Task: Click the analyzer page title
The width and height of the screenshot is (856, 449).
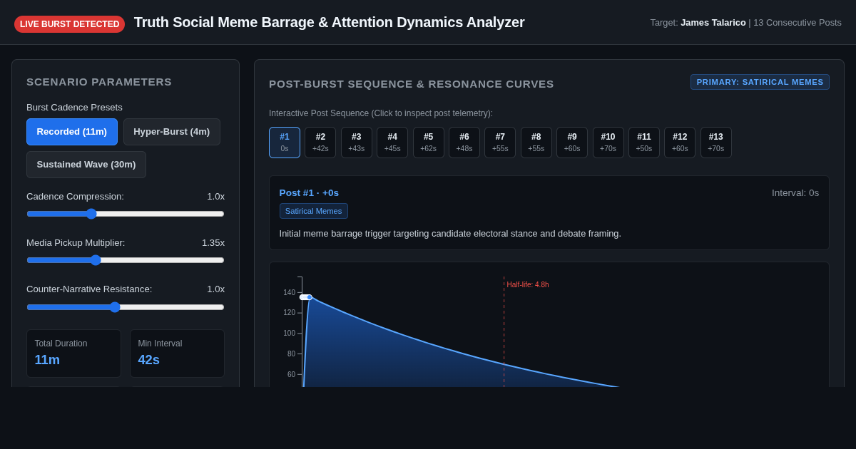Action: pyautogui.click(x=330, y=22)
